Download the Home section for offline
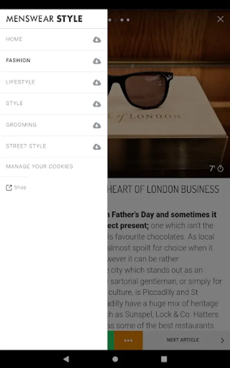230x368 pixels. [97, 40]
